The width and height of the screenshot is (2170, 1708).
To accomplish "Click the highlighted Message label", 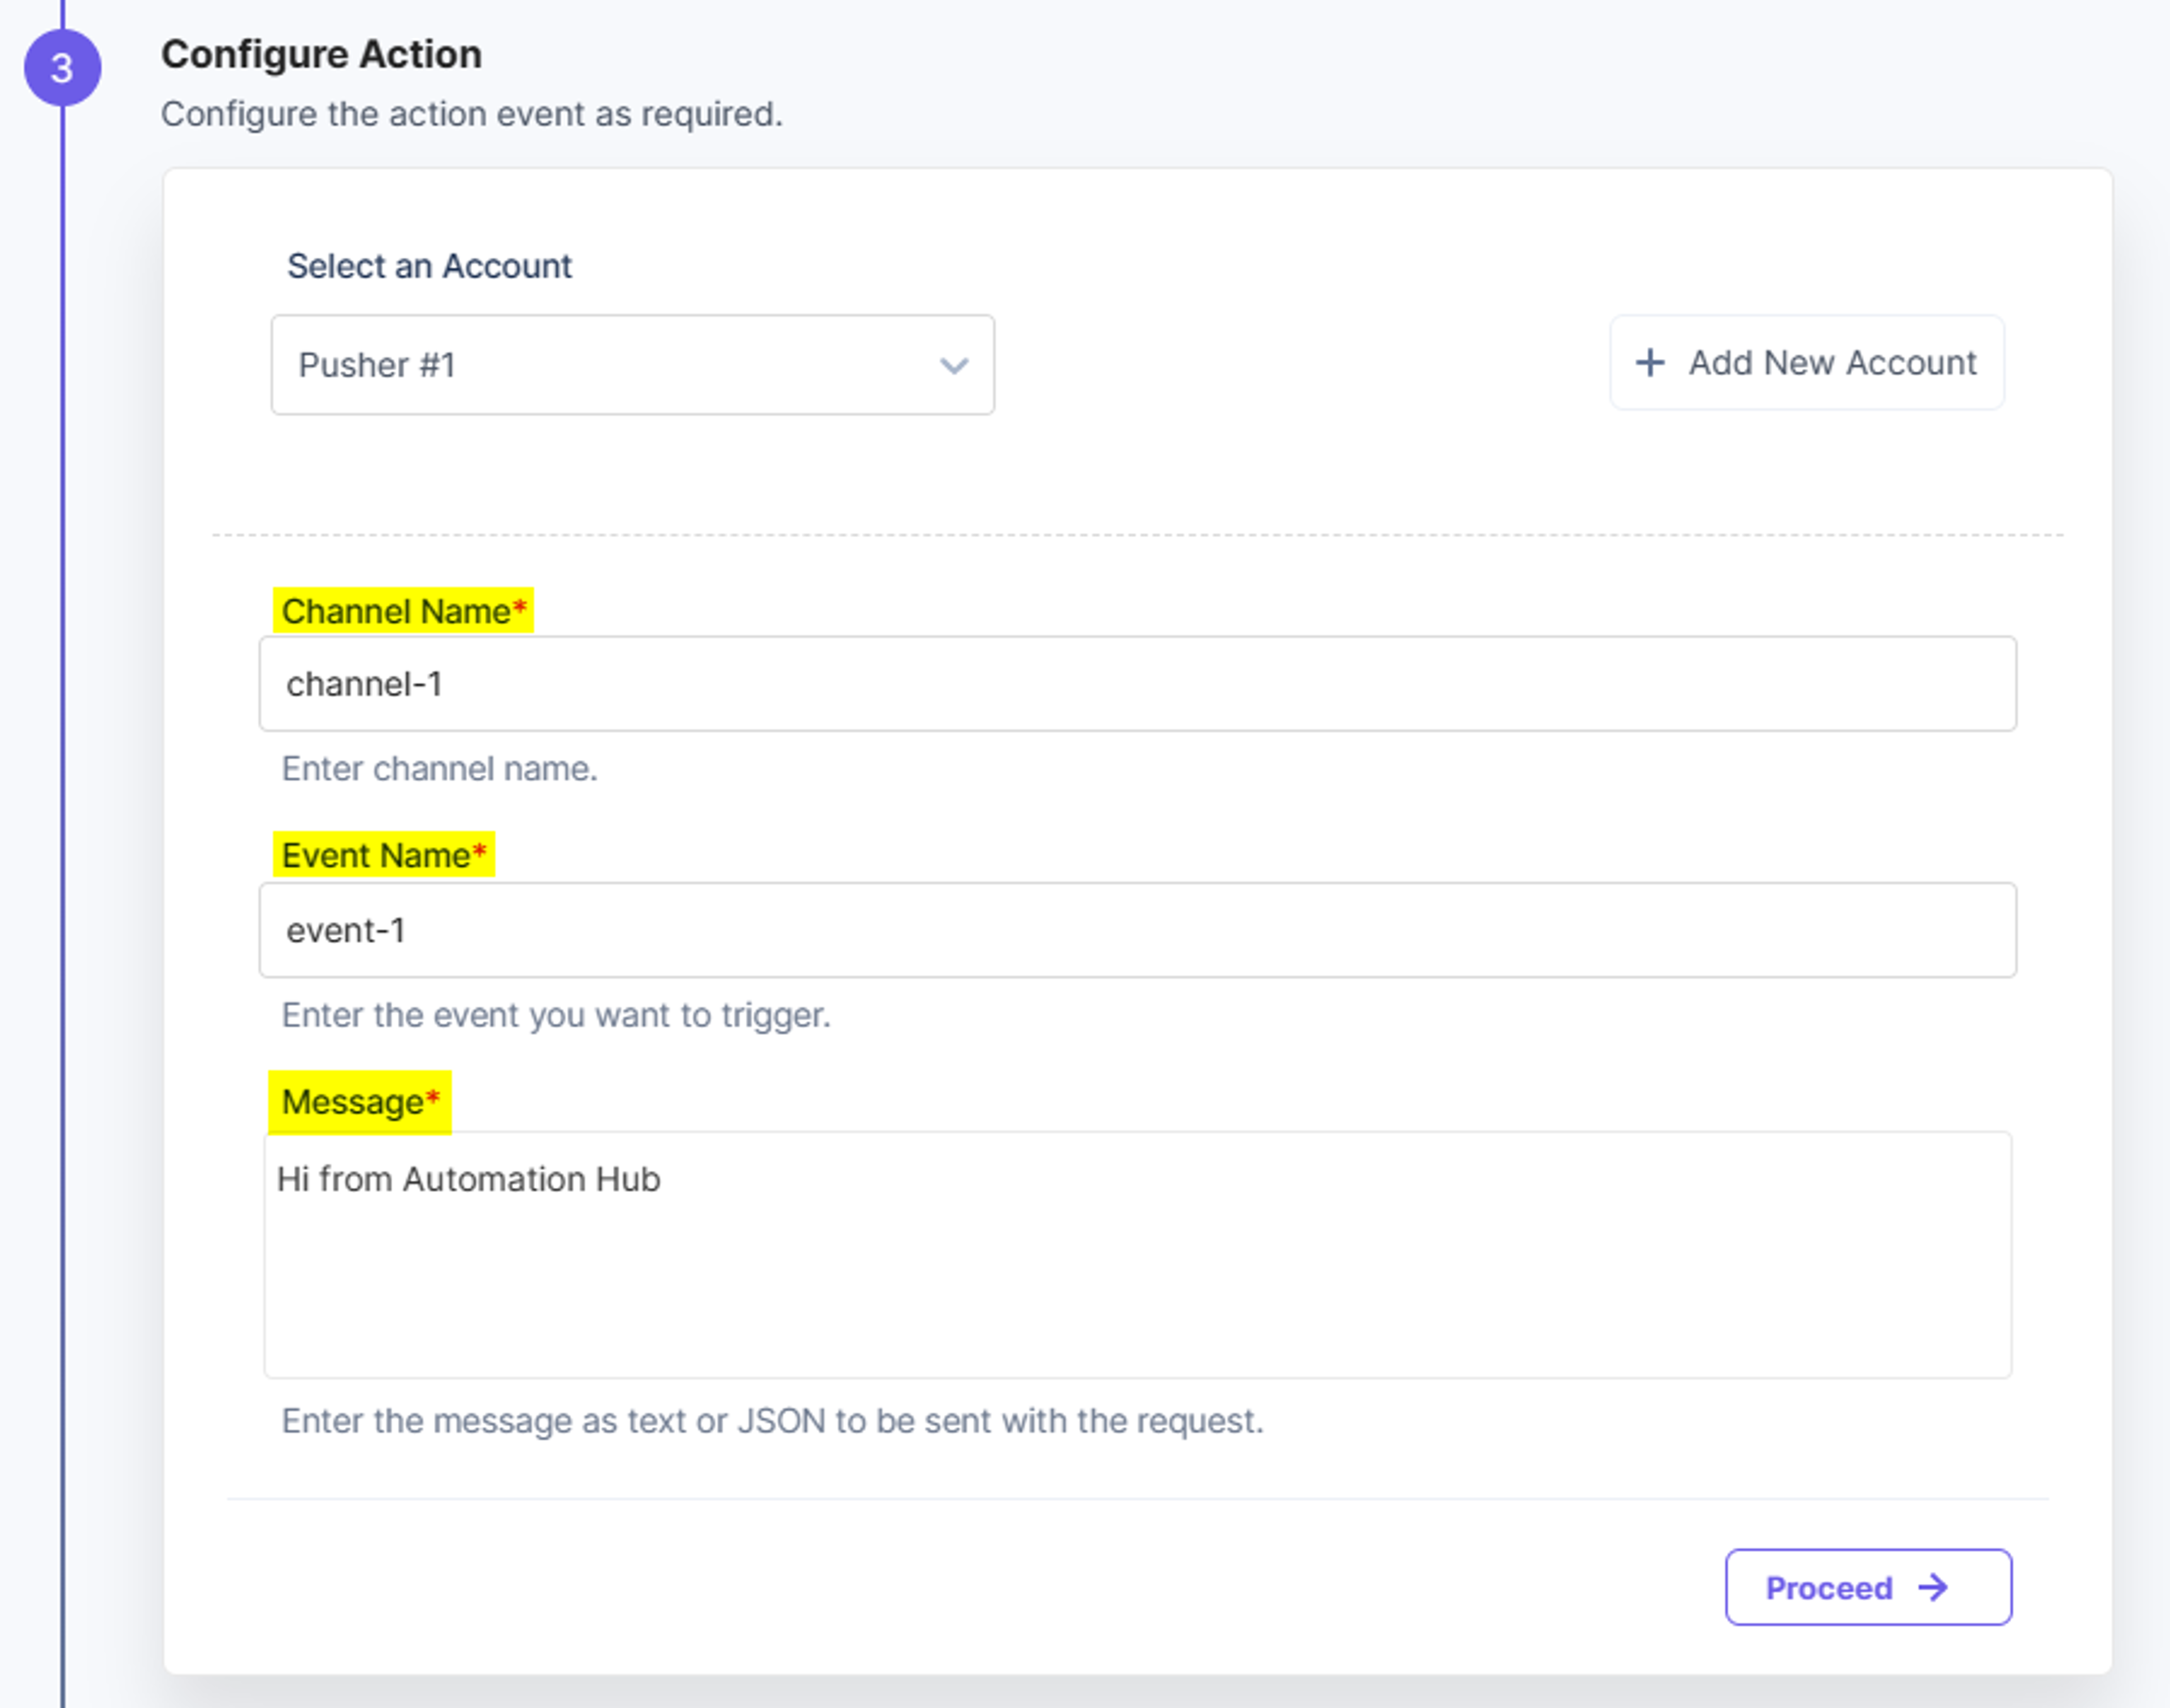I will 360,1102.
